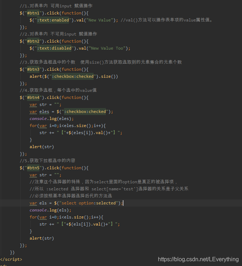Click the var eles declaration line
The image size is (242, 266).
[x=71, y=112]
